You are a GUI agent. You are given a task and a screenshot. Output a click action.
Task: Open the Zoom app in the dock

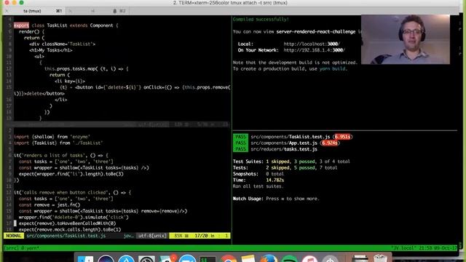[187, 259]
